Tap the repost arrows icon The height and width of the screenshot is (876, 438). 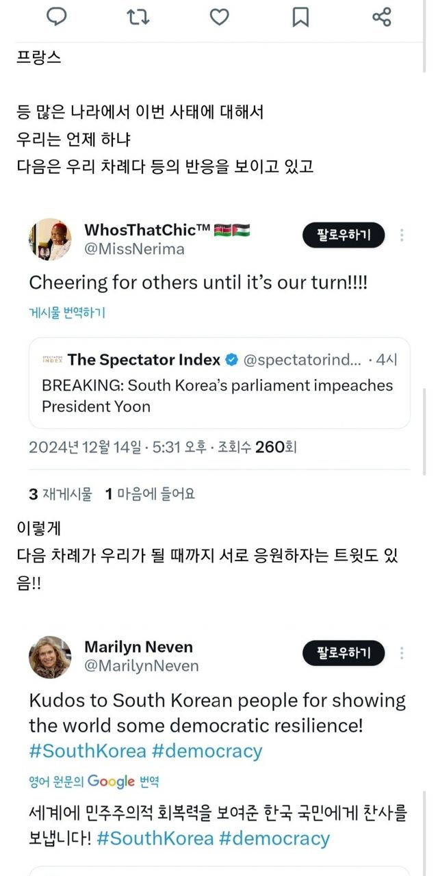coord(138,16)
